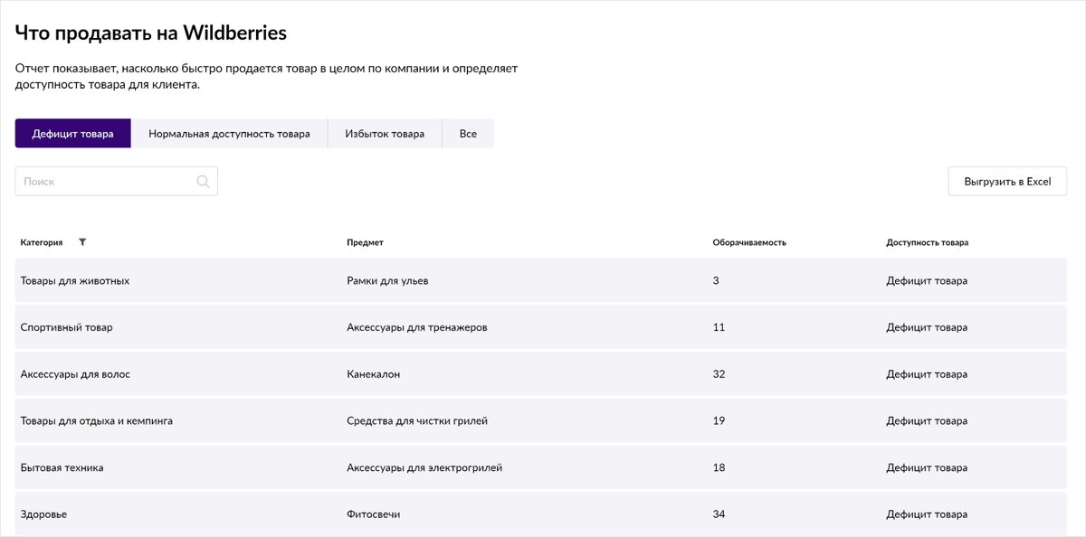Click Дефицит товара status in Товары для животных row
Viewport: 1086px width, 537px height.
coord(927,281)
